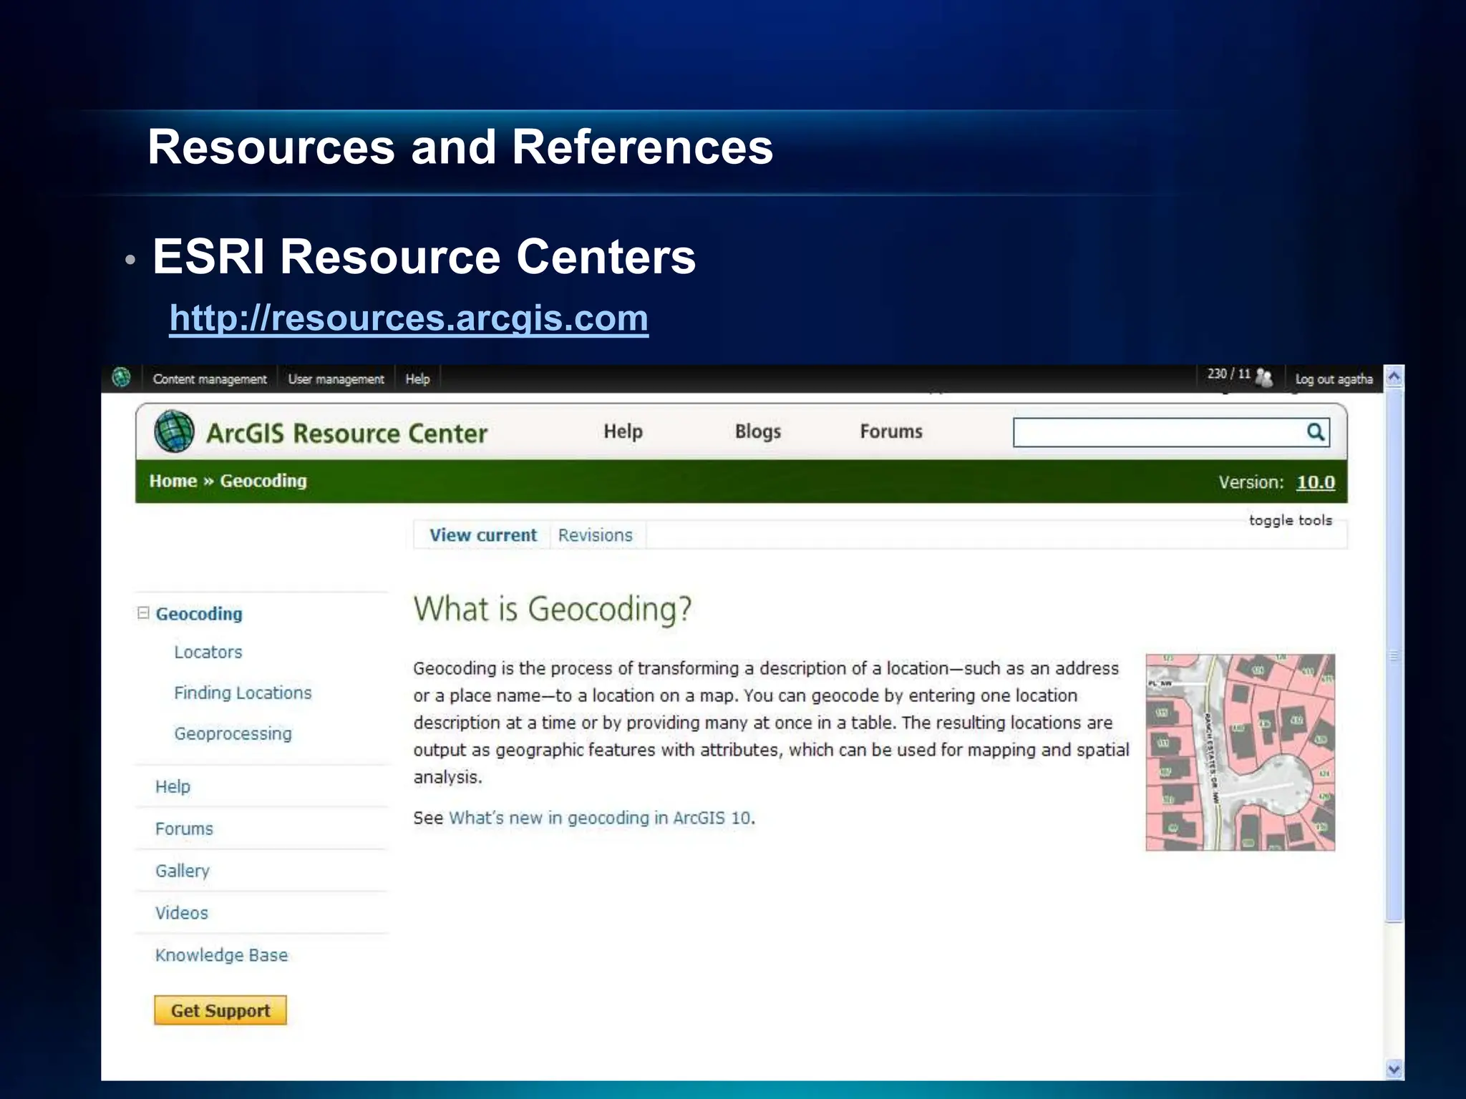Open Geoprocessing in the sidebar
The height and width of the screenshot is (1099, 1466).
click(233, 733)
